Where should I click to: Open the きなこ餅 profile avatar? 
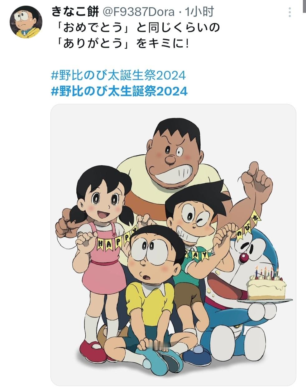[26, 22]
